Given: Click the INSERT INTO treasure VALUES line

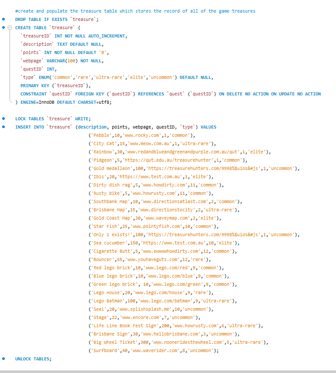Looking at the screenshot, I should click(116, 127).
